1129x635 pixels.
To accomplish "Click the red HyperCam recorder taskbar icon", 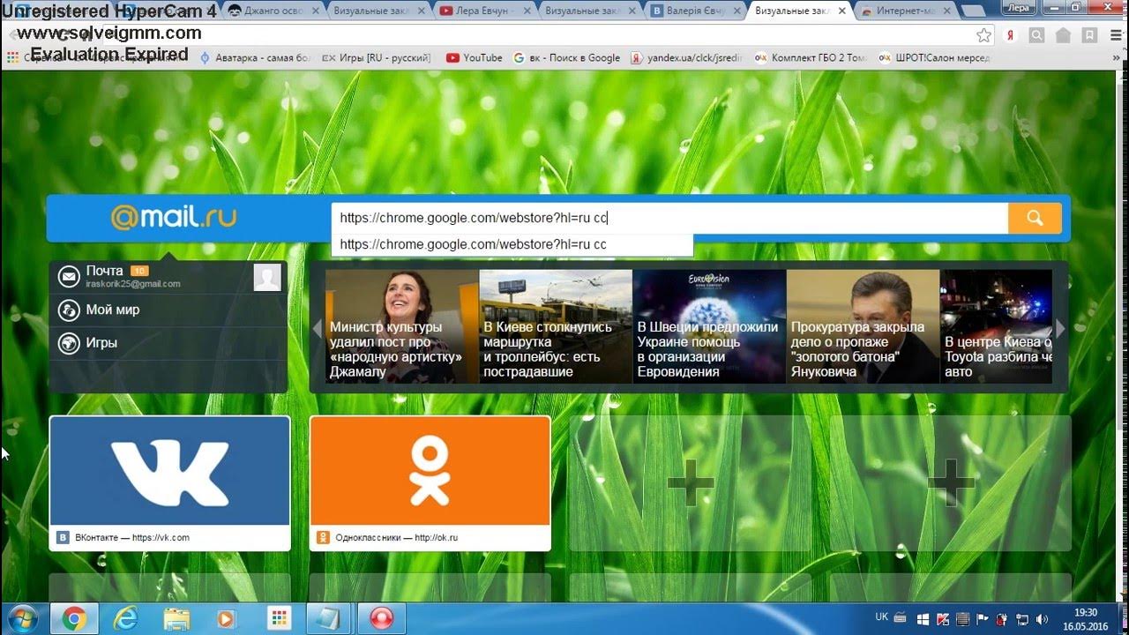I will click(382, 619).
